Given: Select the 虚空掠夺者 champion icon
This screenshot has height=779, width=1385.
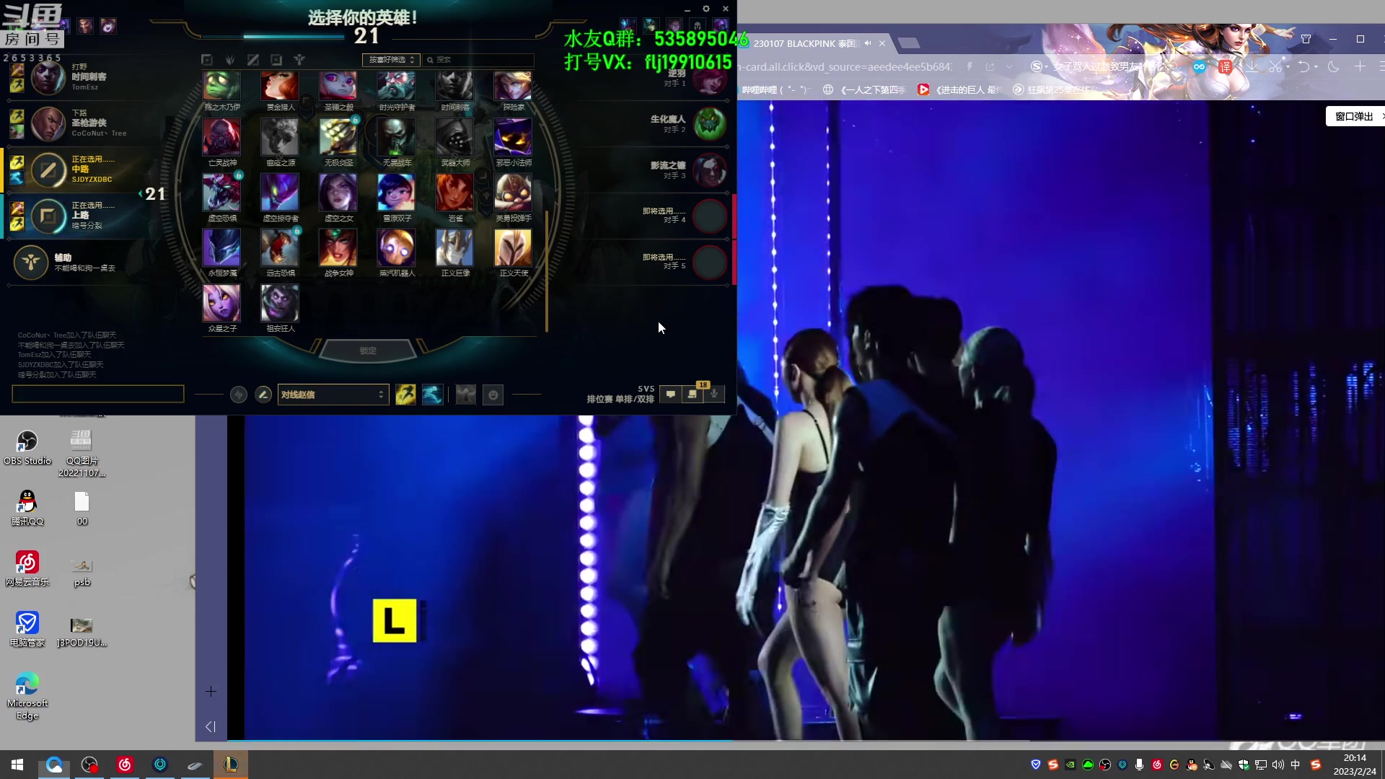Looking at the screenshot, I should (x=280, y=193).
